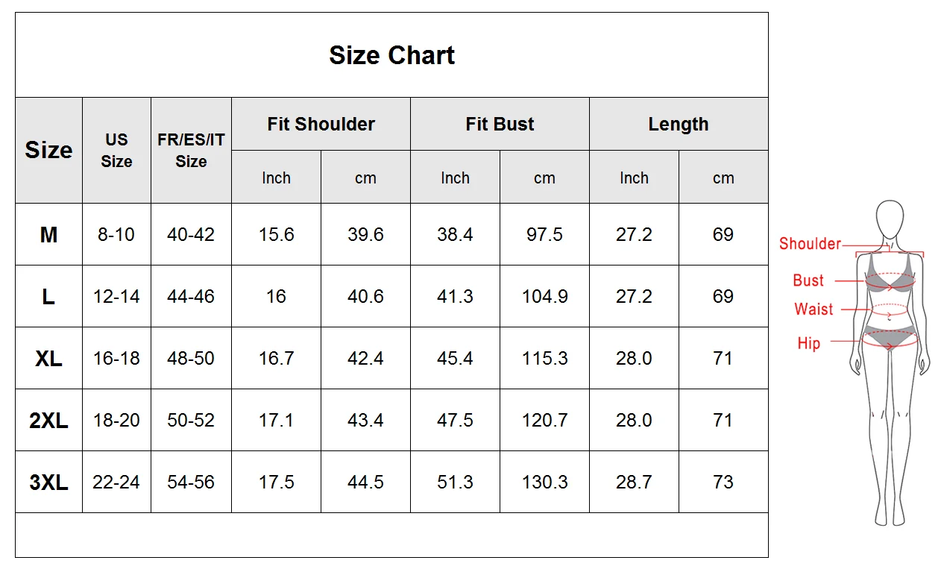Click the body figure's head

[890, 219]
